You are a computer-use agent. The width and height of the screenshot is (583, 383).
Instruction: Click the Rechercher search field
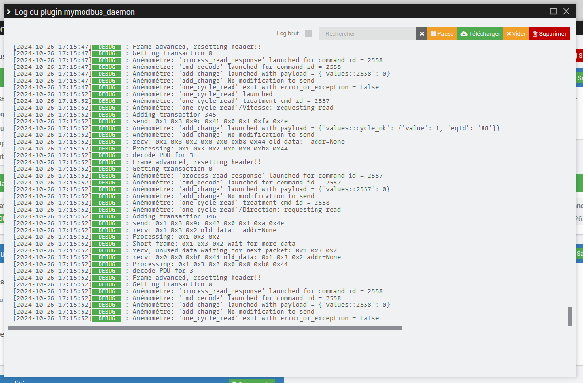click(x=367, y=34)
